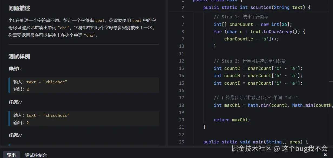The width and height of the screenshot is (333, 158).
Task: Click the charCount array declaration on line 7
Action: [241, 24]
